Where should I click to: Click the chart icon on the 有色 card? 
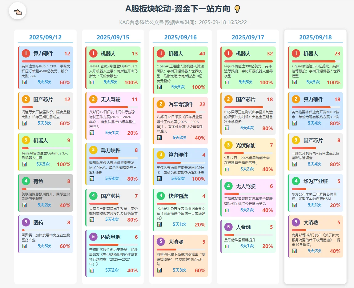[x=25, y=205]
